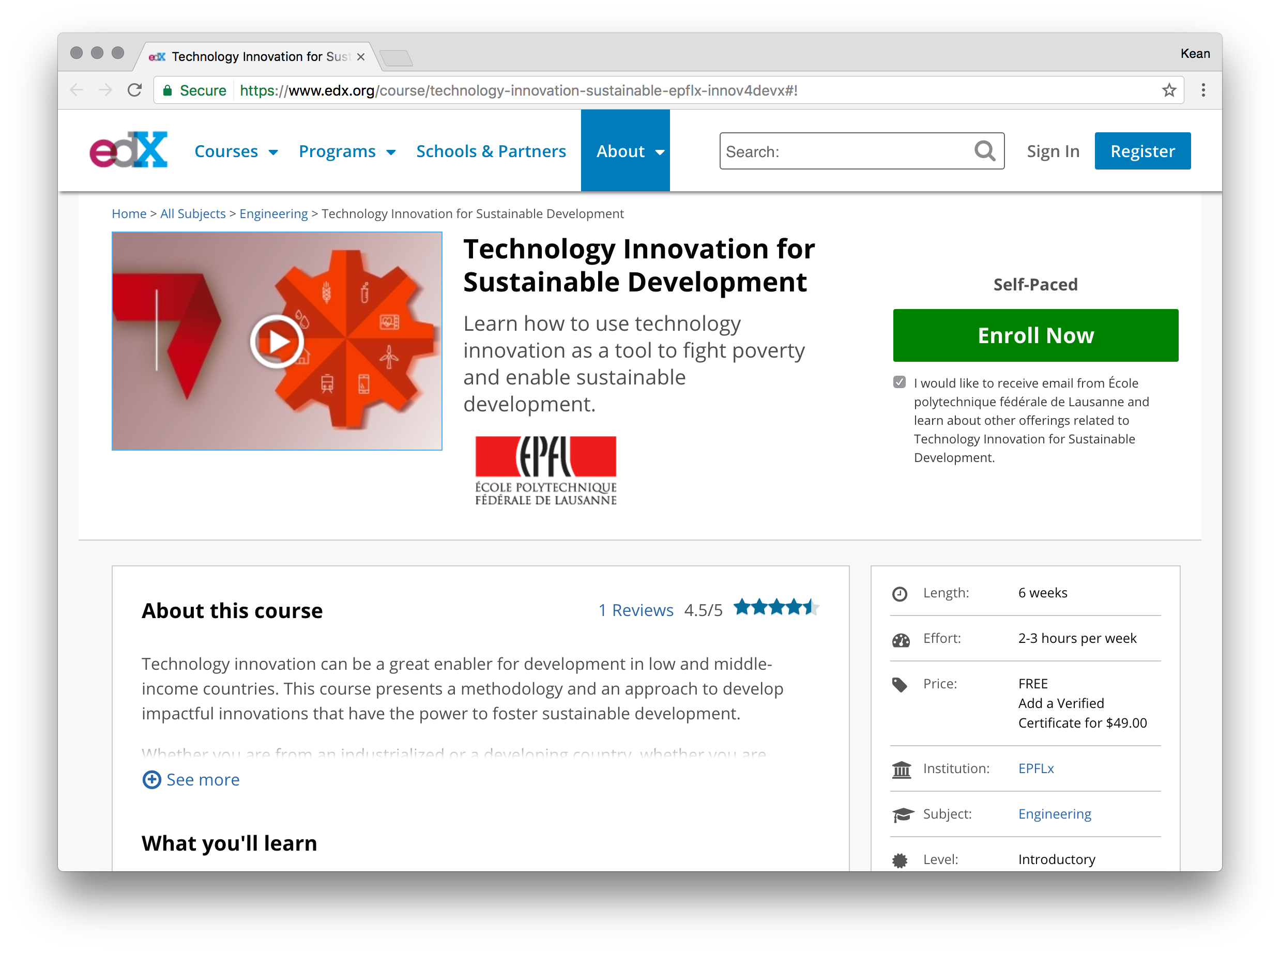Open the Chrome three-dot menu
1280x954 pixels.
pyautogui.click(x=1203, y=90)
